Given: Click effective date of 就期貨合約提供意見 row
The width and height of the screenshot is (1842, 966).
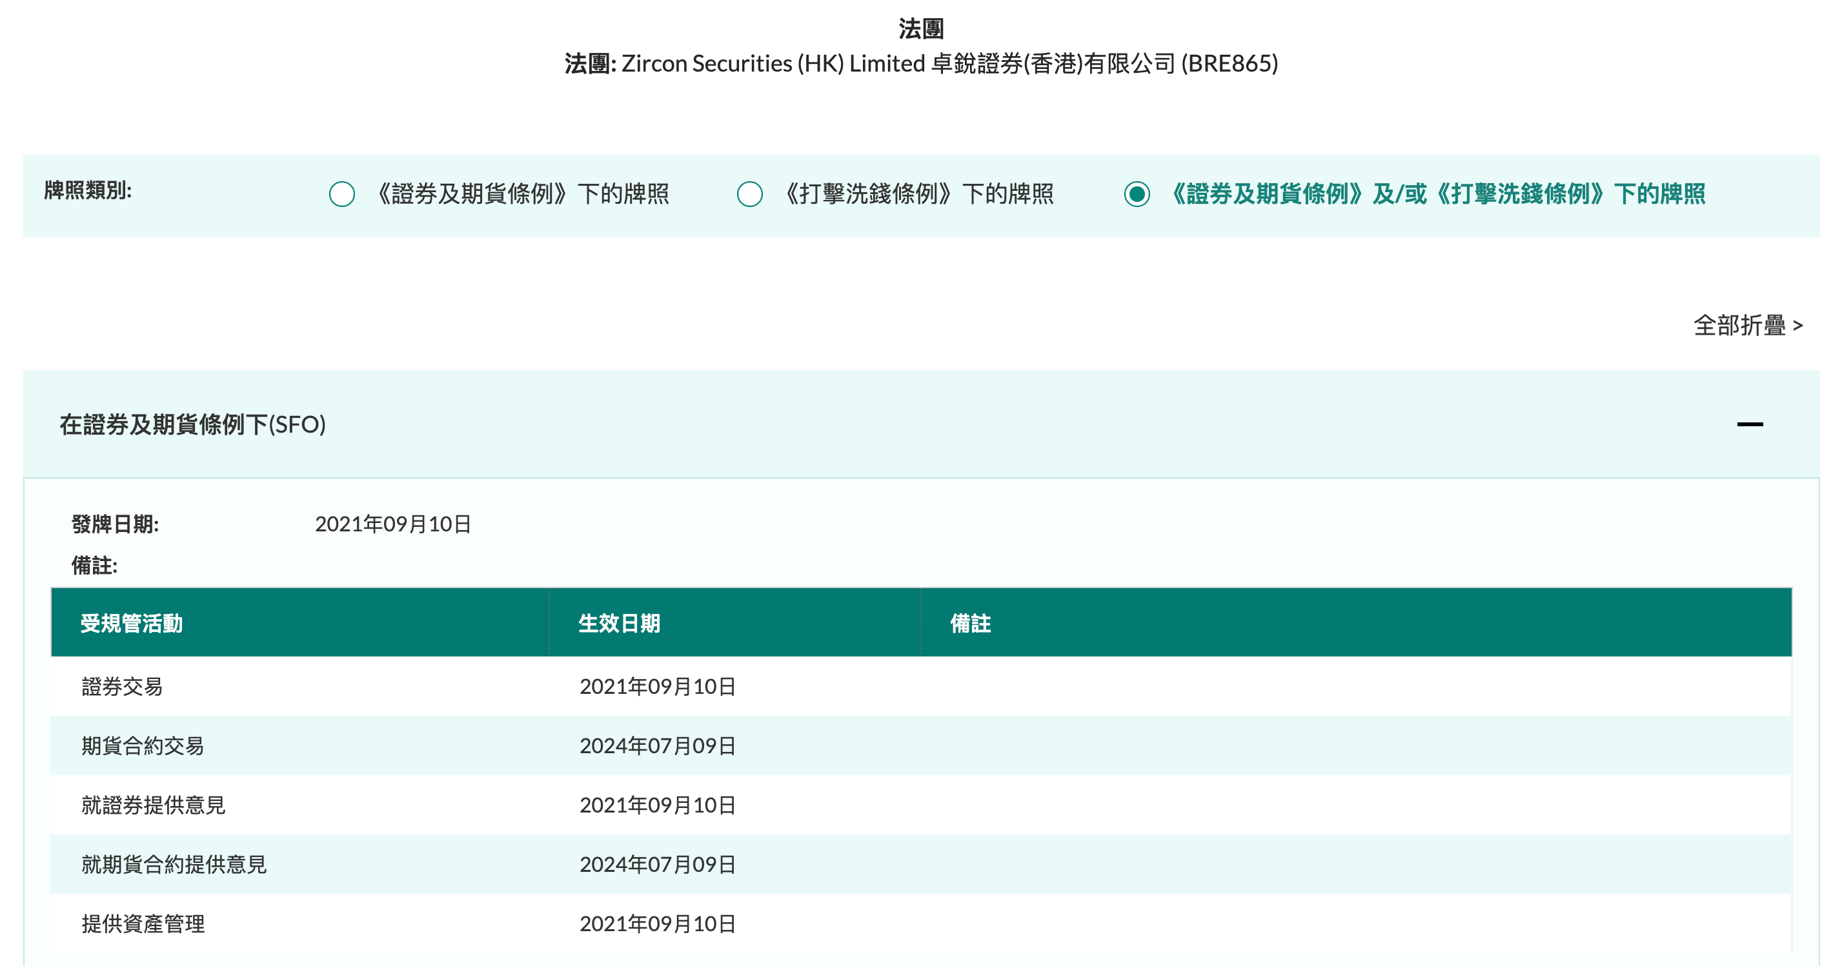Looking at the screenshot, I should coord(657,865).
